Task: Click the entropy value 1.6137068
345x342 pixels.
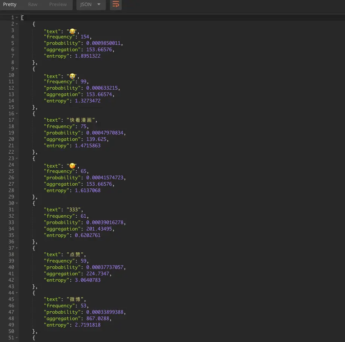Action: click(88, 190)
